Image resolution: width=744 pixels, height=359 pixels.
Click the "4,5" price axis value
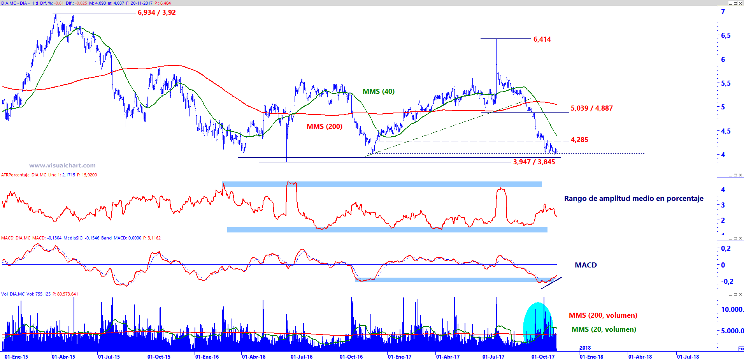[x=726, y=131]
